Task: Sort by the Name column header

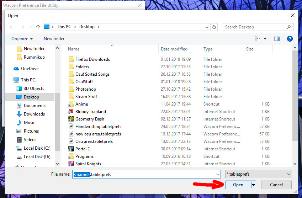Action: (74, 49)
